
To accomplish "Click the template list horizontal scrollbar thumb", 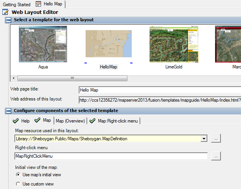I will (72, 78).
